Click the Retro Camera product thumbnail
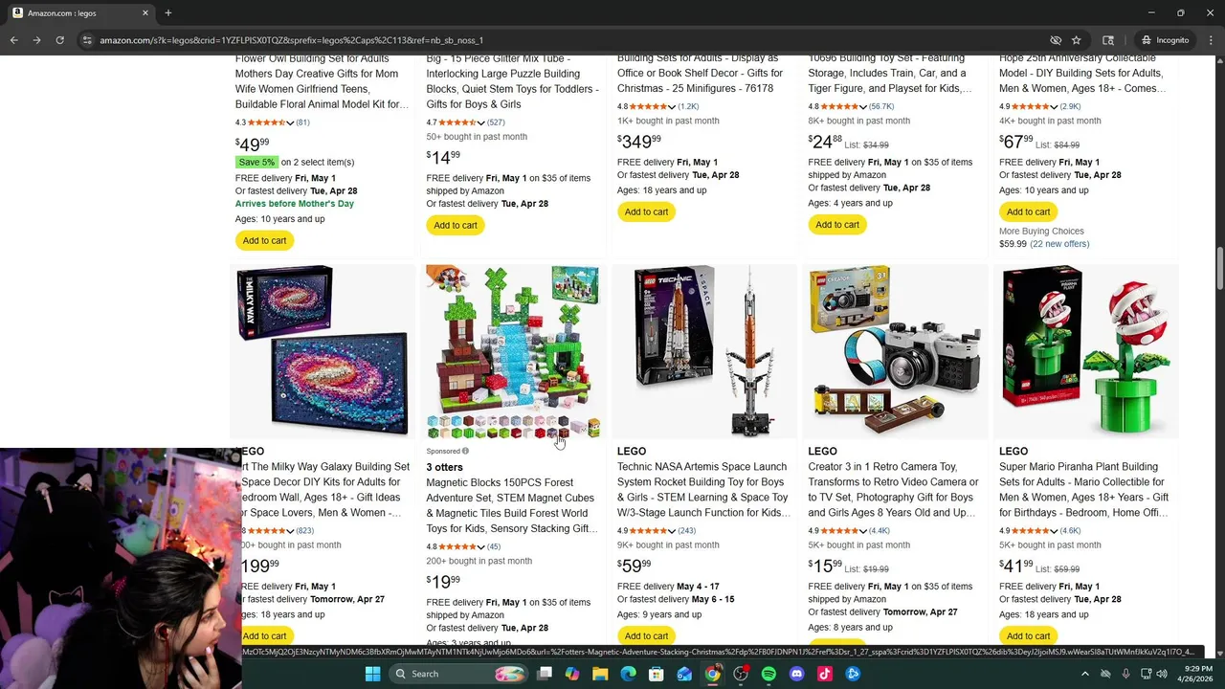 pos(895,351)
